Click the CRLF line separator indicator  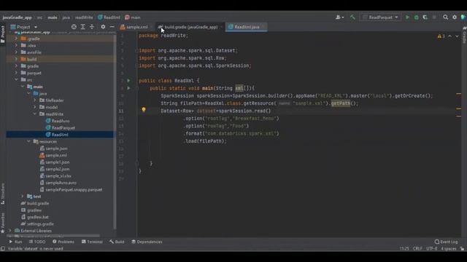coord(417,249)
